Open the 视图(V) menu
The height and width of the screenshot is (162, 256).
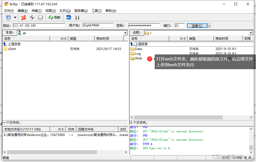51,11
